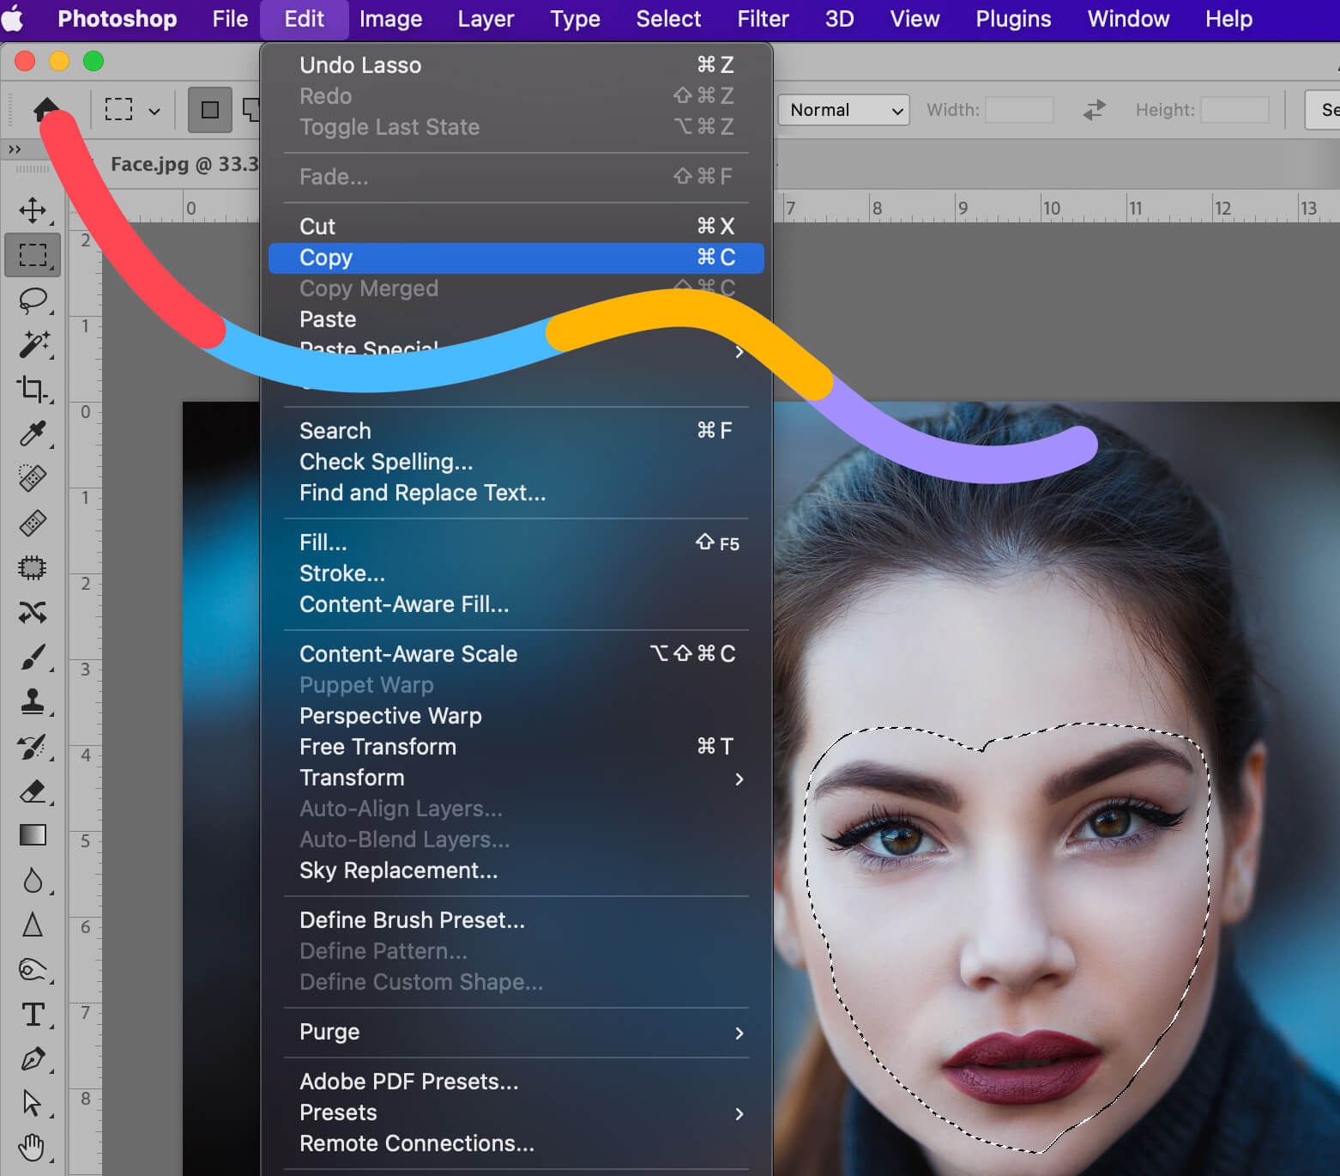This screenshot has width=1340, height=1176.
Task: Open the Filter menu in the menu bar
Action: coord(762,19)
